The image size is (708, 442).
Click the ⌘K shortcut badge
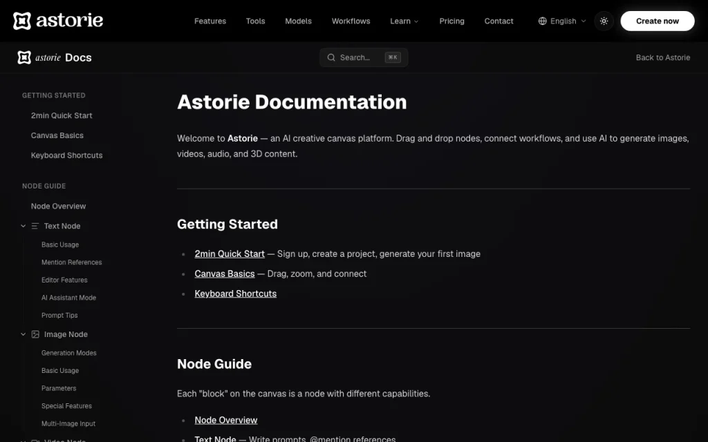[393, 57]
